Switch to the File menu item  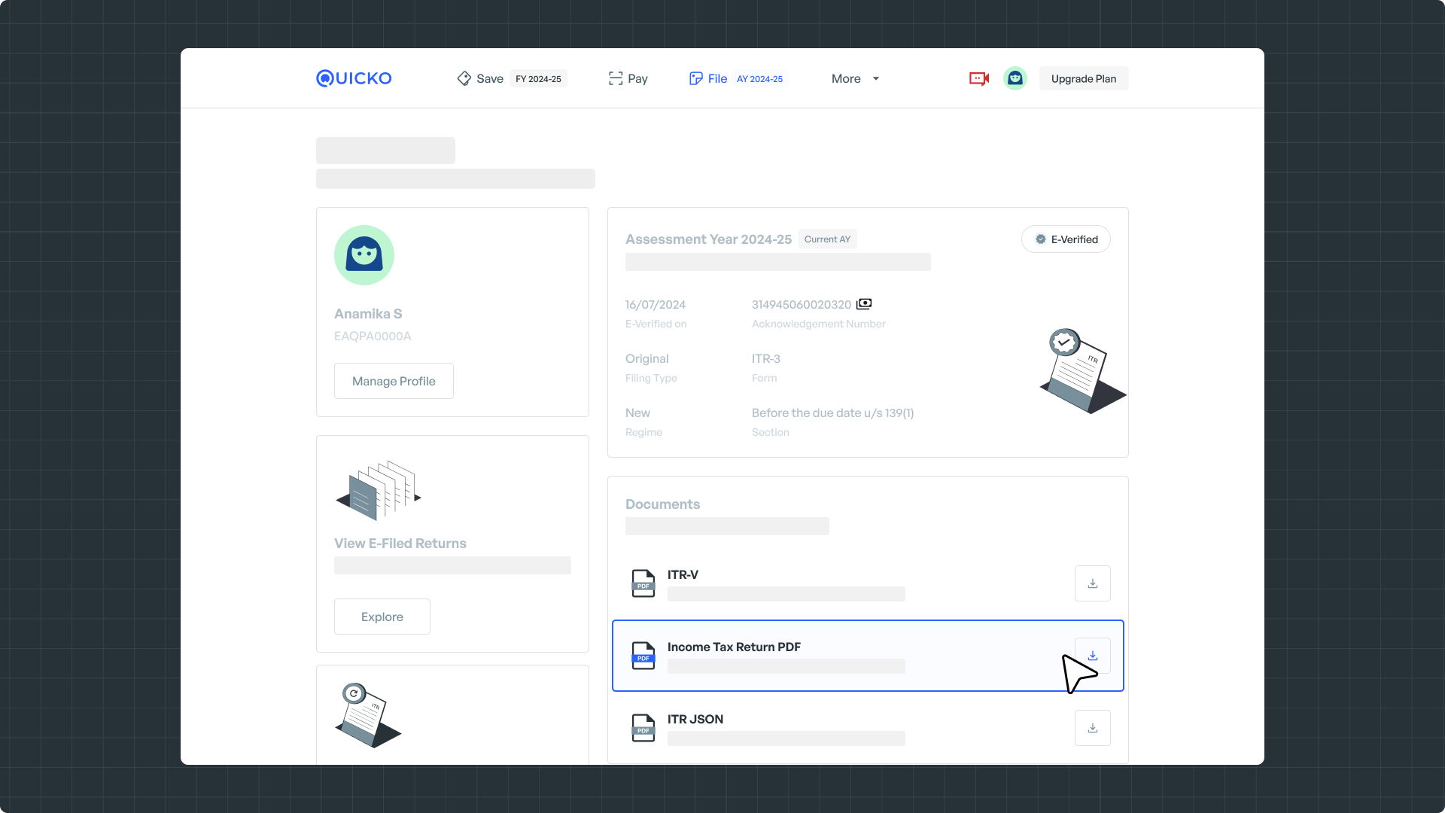(708, 78)
